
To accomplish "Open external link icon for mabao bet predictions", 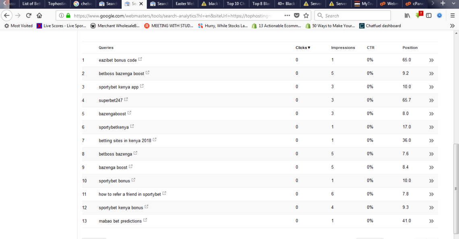I will coord(145,220).
